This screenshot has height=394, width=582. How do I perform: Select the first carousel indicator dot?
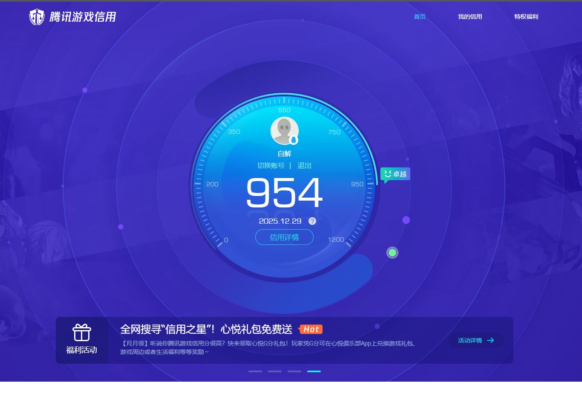255,371
